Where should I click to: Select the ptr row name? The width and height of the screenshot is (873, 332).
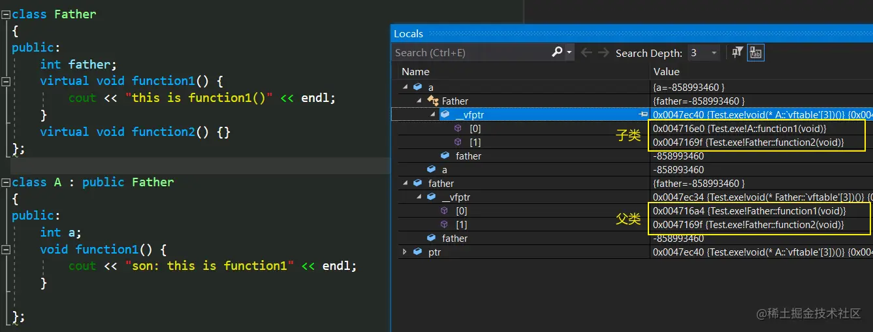click(434, 252)
